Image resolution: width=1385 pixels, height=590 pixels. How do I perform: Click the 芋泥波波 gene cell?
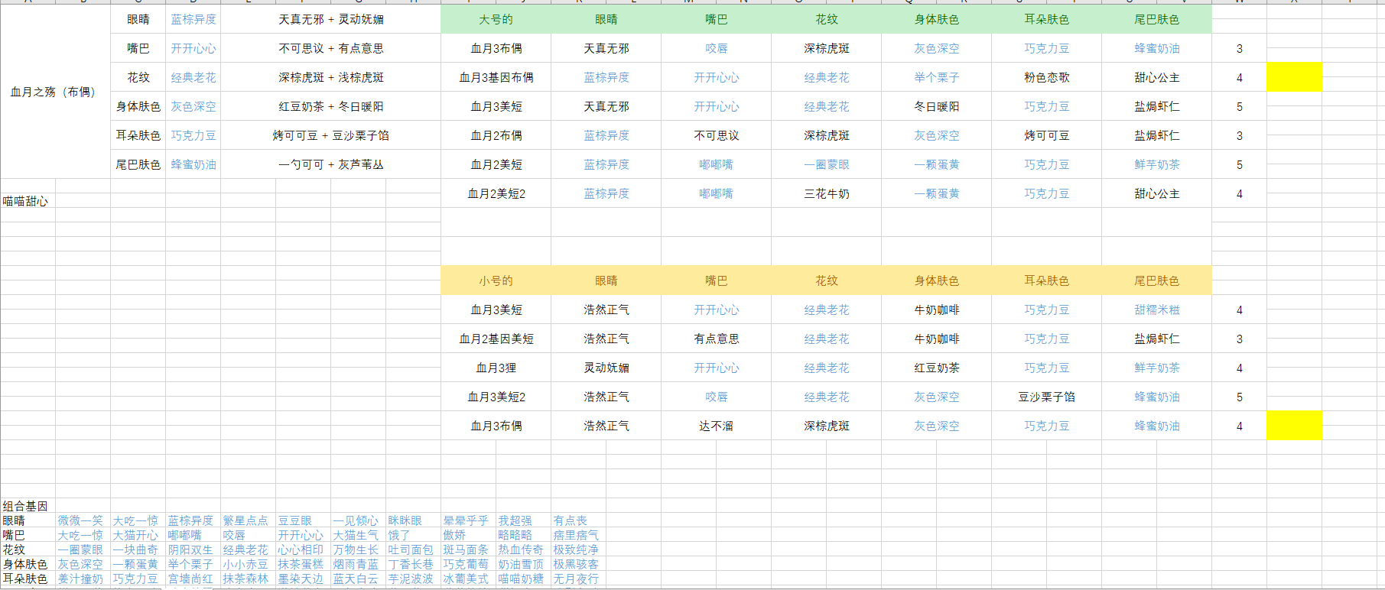tap(413, 579)
